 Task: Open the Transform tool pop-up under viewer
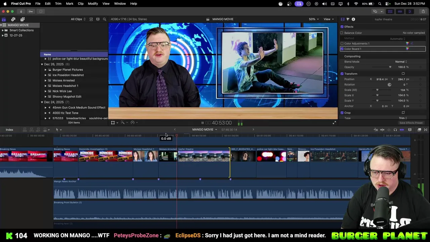[114, 123]
